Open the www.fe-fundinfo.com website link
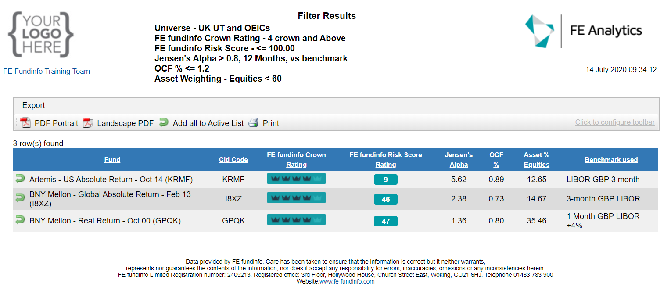The width and height of the screenshot is (671, 298). [x=347, y=281]
